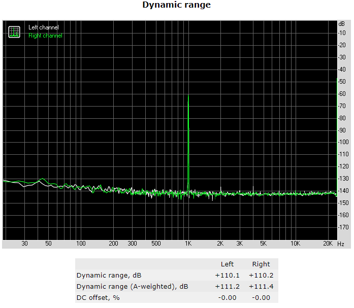This screenshot has height=308, width=354.
Task: Click the 500 frequency axis label
Action: [156, 244]
